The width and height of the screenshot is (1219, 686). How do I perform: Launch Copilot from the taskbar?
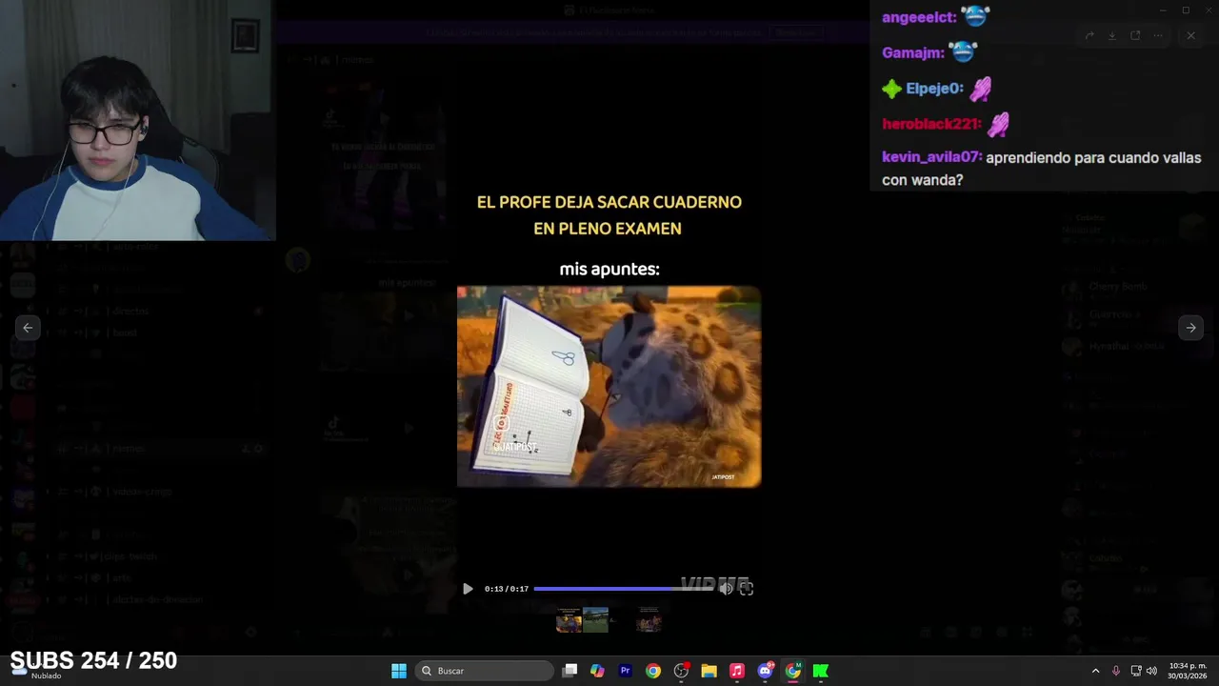pyautogui.click(x=597, y=671)
